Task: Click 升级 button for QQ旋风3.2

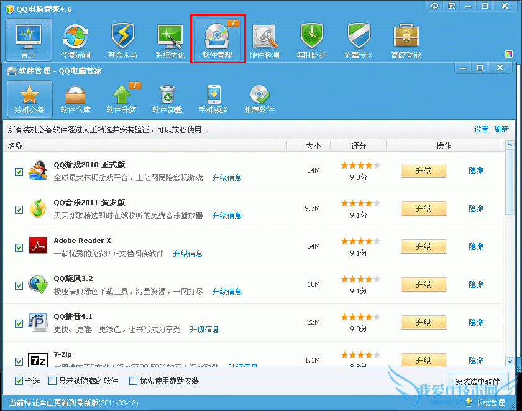Action: pos(424,285)
